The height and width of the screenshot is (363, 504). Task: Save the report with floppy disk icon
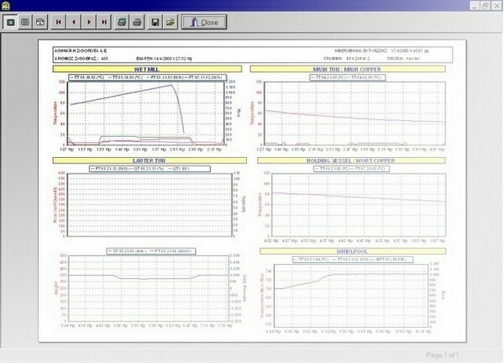[x=155, y=20]
